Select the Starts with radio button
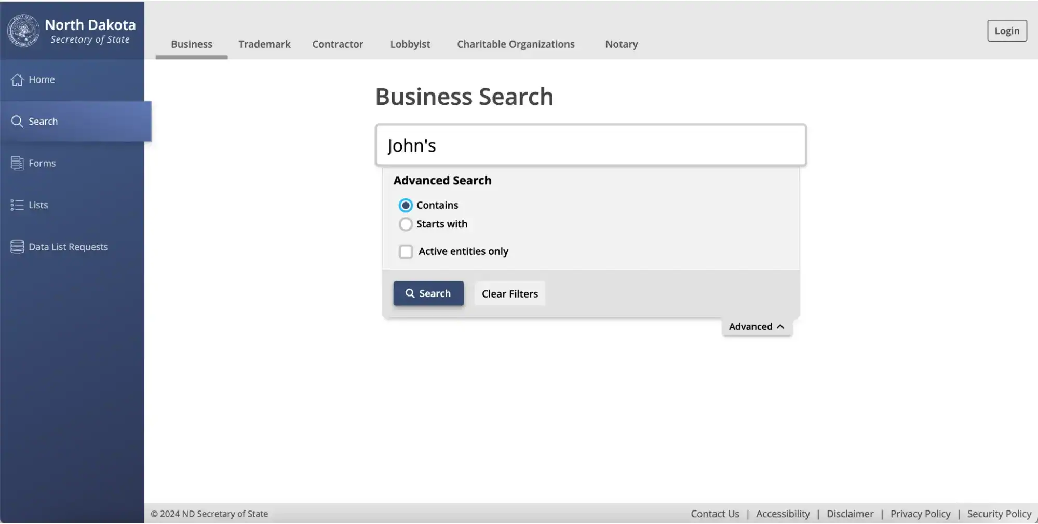Screen dimensions: 1038x524 point(406,224)
